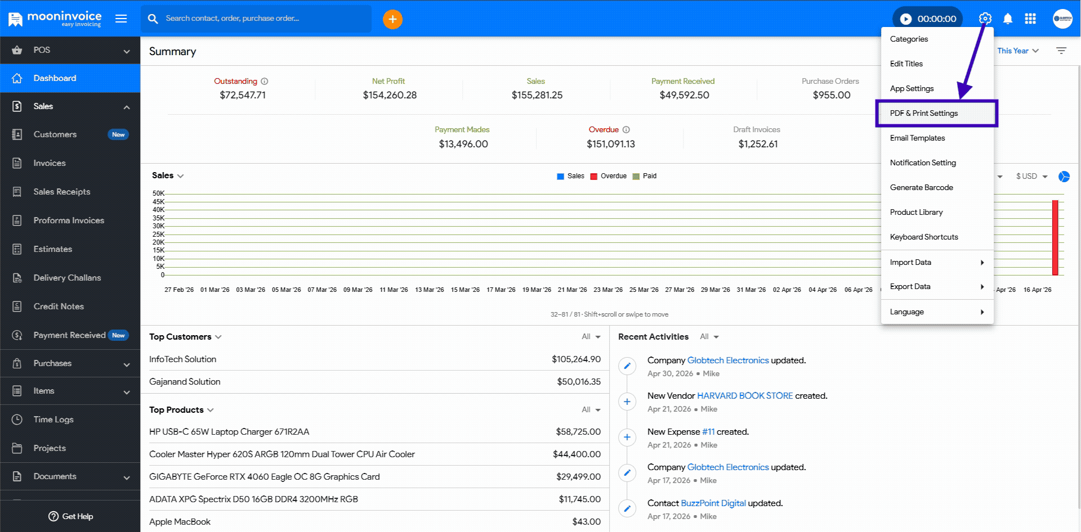The width and height of the screenshot is (1081, 532).
Task: Click the orange plus create button
Action: click(x=392, y=19)
